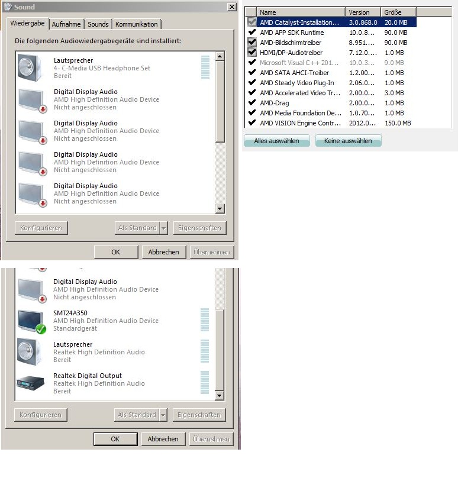Click Als Standard in the upper Sound dialog
Screen dimensions: 474x478
pyautogui.click(x=137, y=228)
